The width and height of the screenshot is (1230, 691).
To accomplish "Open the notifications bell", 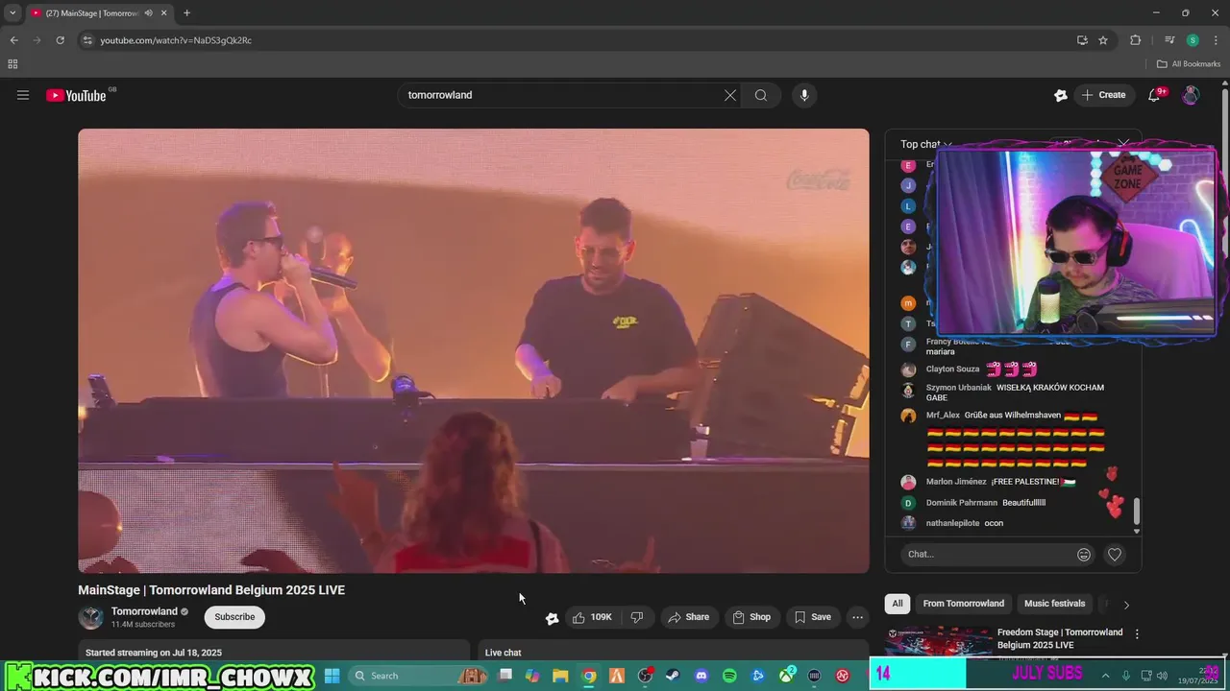I will [x=1155, y=95].
